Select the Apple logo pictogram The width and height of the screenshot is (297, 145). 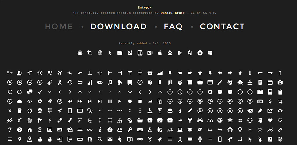(160, 53)
